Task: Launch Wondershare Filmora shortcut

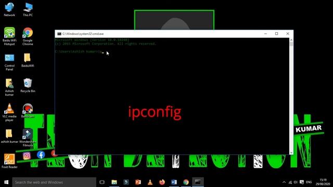Action: (x=28, y=138)
